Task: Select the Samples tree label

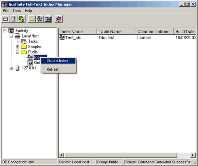Action: (x=35, y=47)
